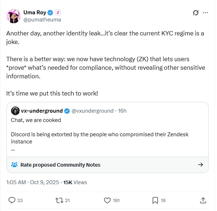This screenshot has height=211, width=217.
Task: Expand the quoted tweet's truncated text
Action: coord(13,149)
